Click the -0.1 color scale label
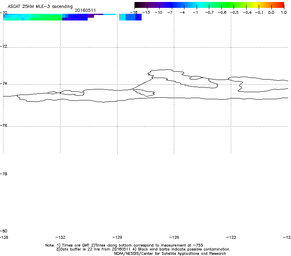The height and width of the screenshot is (256, 291). 259,13
